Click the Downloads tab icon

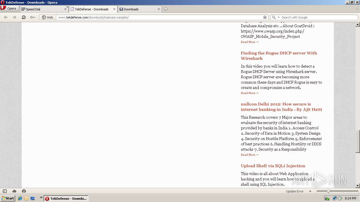pyautogui.click(x=121, y=9)
